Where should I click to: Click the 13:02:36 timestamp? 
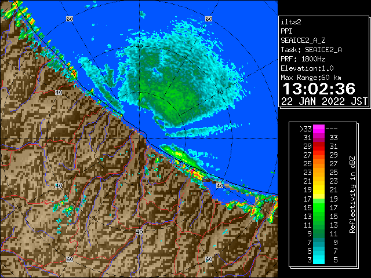pos(319,89)
